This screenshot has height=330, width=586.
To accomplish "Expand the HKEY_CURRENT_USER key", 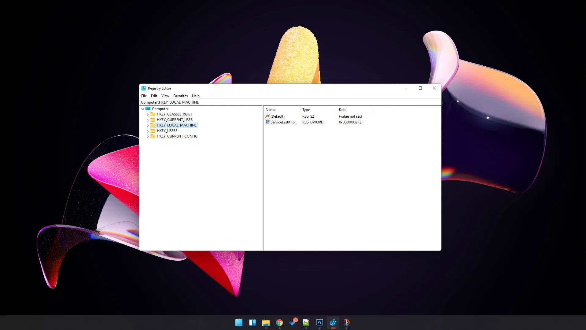I will 148,120.
